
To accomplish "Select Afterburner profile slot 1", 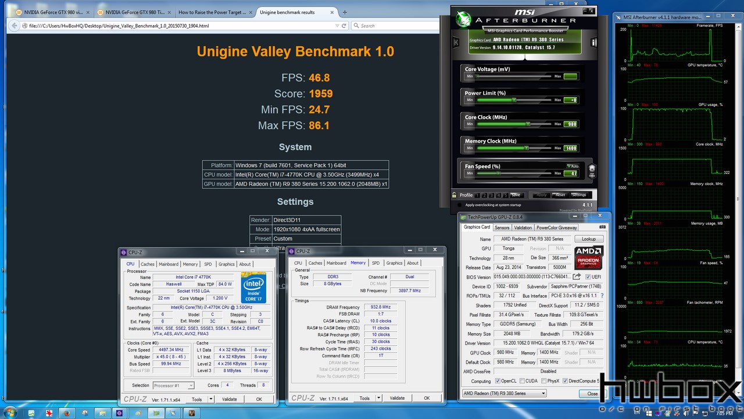I will coord(478,195).
